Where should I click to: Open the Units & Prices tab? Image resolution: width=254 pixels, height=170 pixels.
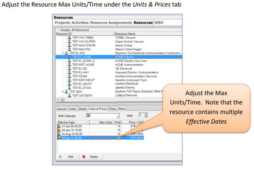point(98,109)
